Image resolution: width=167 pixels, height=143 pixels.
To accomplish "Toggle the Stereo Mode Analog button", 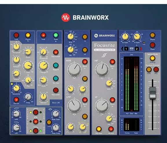I will click(153, 58).
